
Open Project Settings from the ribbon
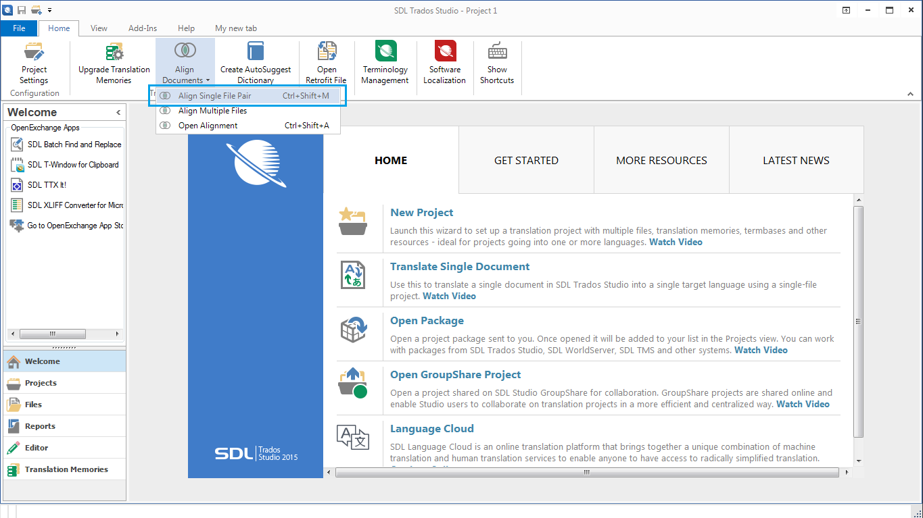pyautogui.click(x=34, y=63)
